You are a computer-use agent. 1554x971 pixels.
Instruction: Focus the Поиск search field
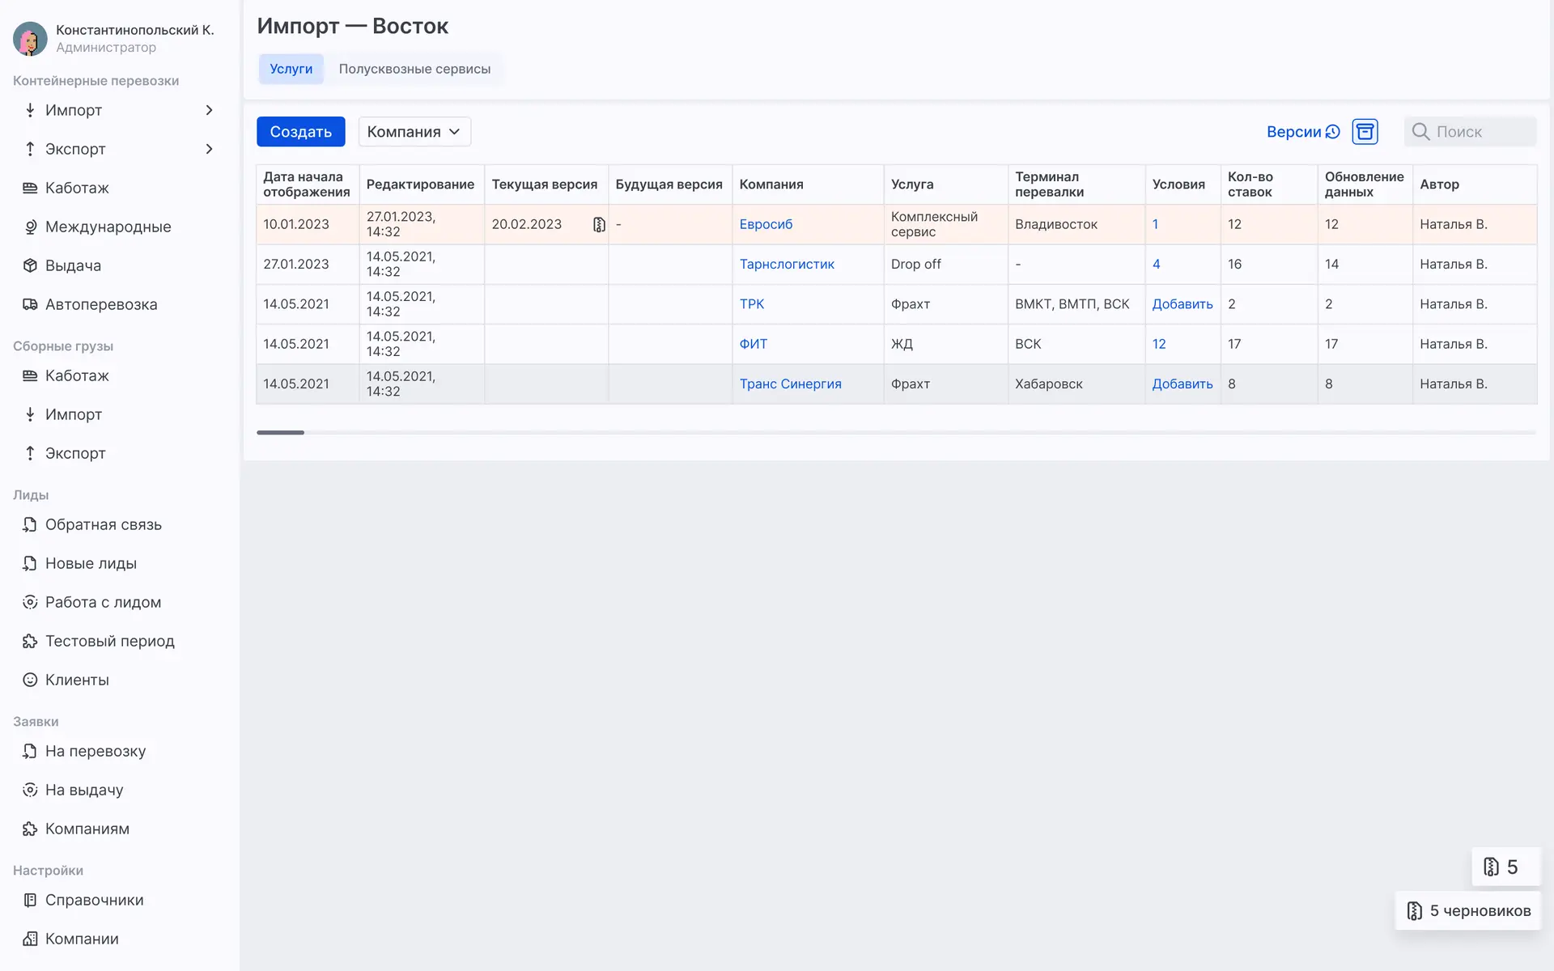pyautogui.click(x=1470, y=132)
